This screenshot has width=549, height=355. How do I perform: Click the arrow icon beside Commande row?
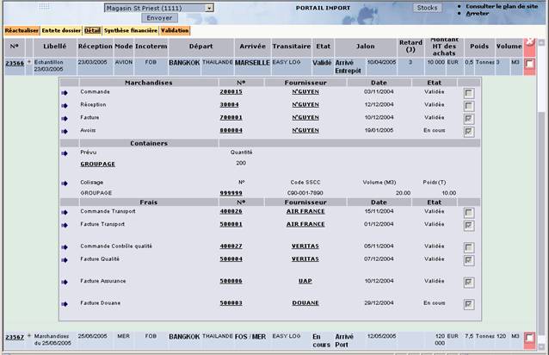tap(65, 93)
